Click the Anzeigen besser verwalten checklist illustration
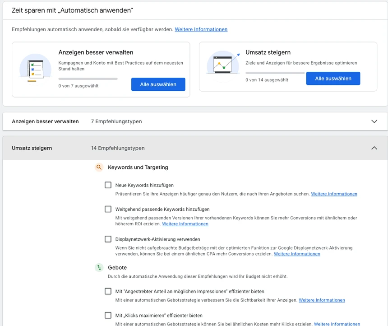 35,70
